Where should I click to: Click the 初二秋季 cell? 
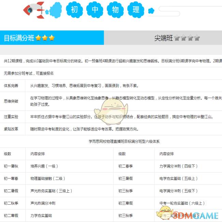(x=11, y=203)
